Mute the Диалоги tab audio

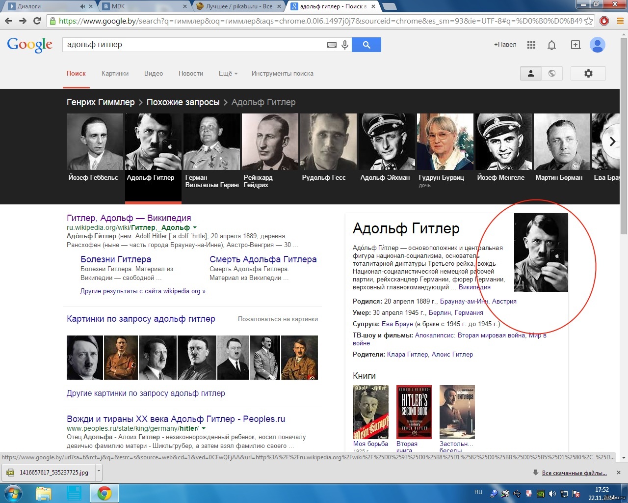point(82,6)
